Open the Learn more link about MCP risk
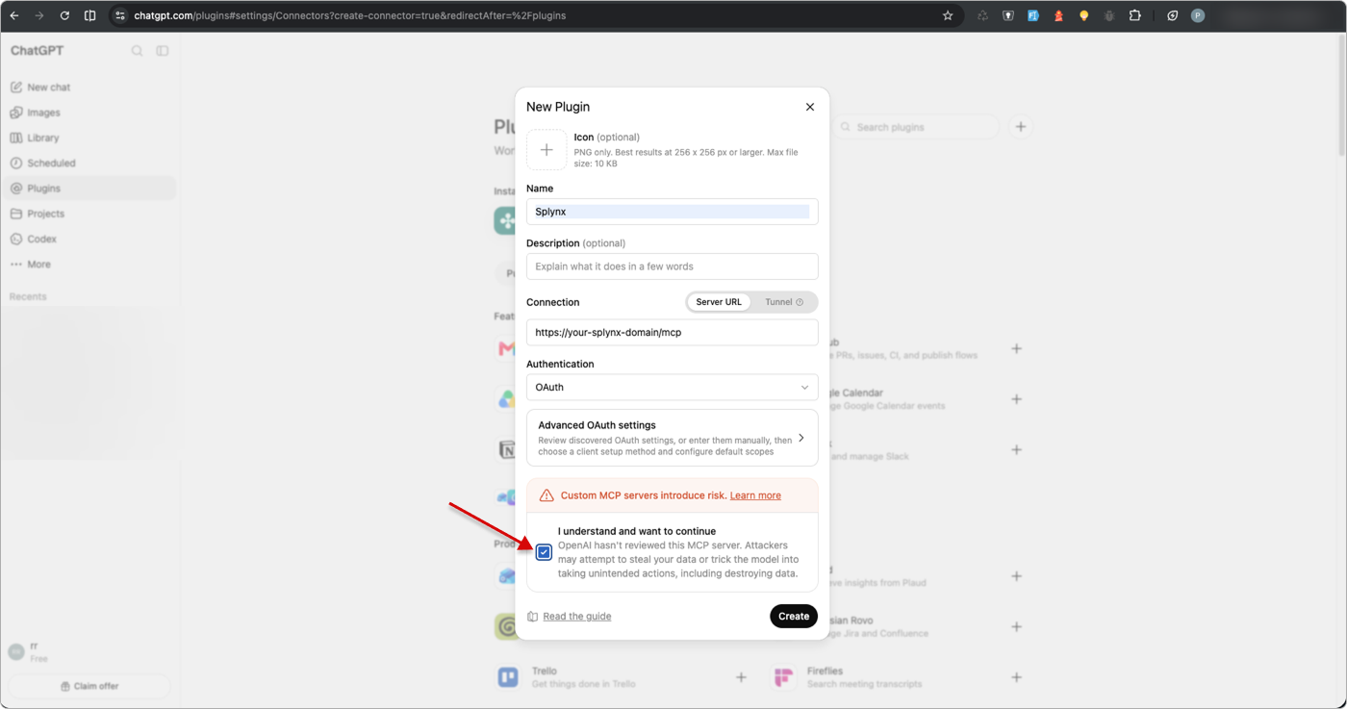This screenshot has height=709, width=1347. tap(755, 495)
